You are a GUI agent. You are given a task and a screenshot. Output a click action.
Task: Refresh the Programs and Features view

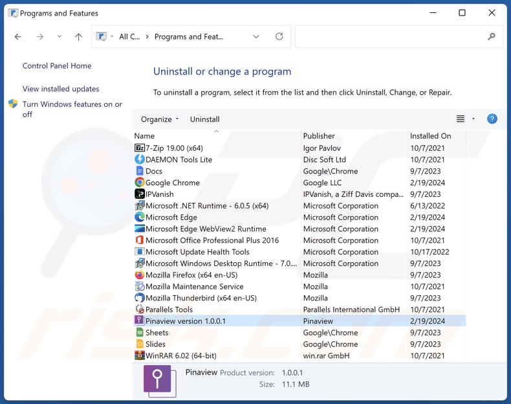[x=279, y=36]
